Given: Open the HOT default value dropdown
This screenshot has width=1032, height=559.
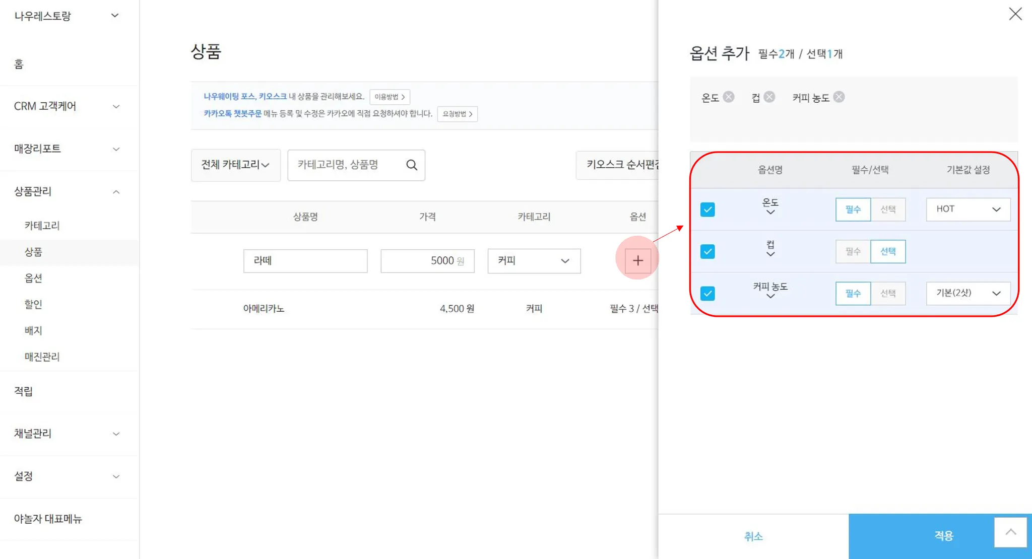Looking at the screenshot, I should pyautogui.click(x=967, y=209).
